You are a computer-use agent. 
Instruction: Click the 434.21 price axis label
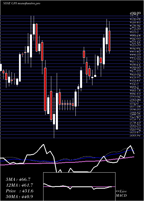(x=134, y=64)
